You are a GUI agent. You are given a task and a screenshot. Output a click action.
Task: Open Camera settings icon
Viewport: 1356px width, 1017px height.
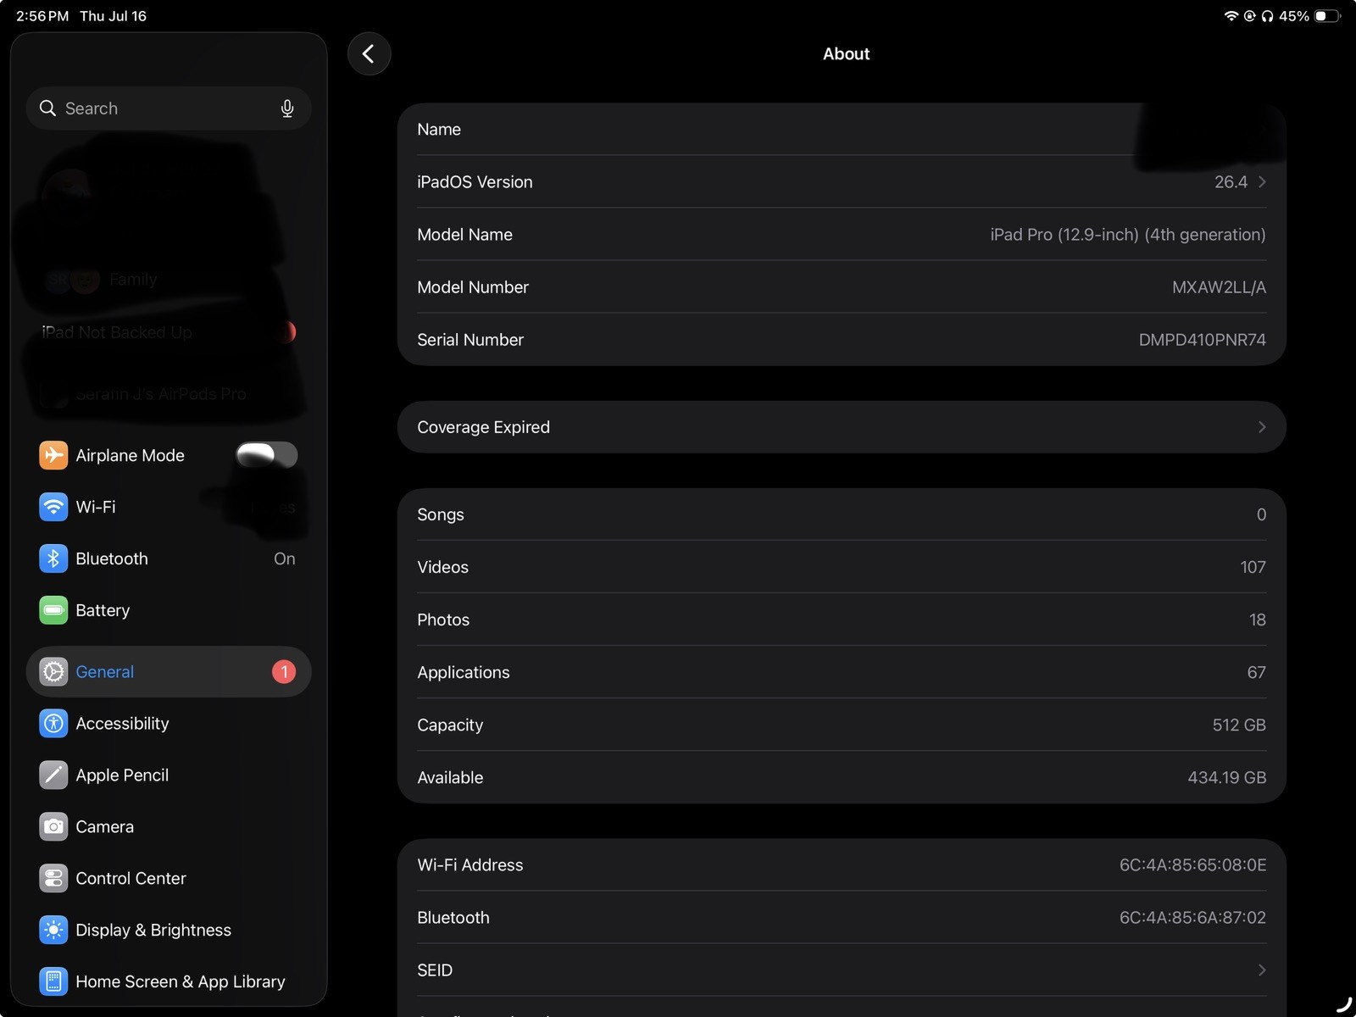coord(53,827)
